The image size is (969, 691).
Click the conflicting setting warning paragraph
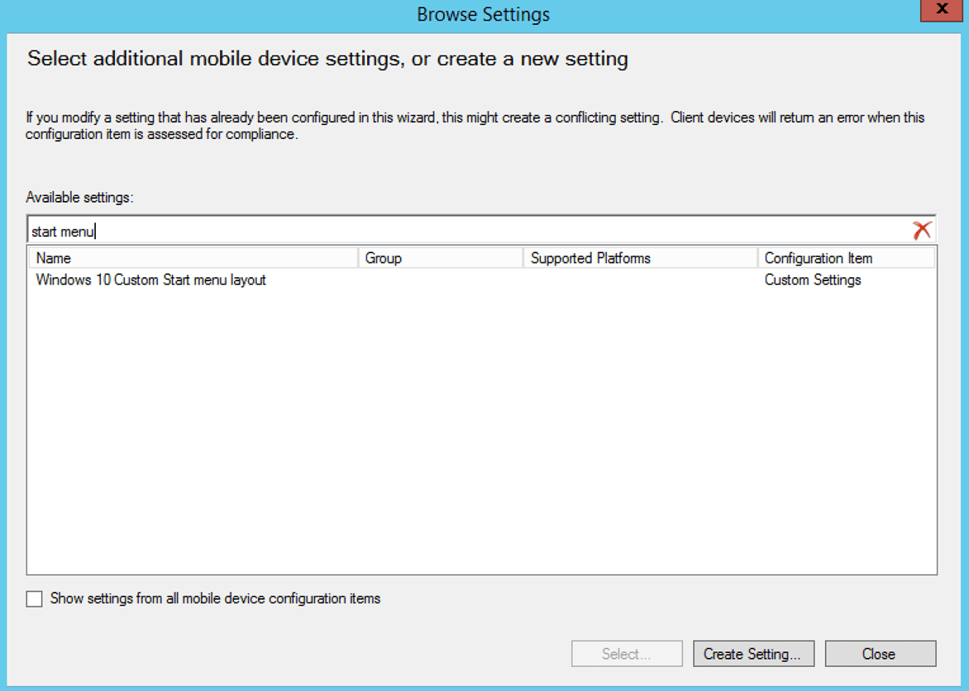tap(475, 126)
